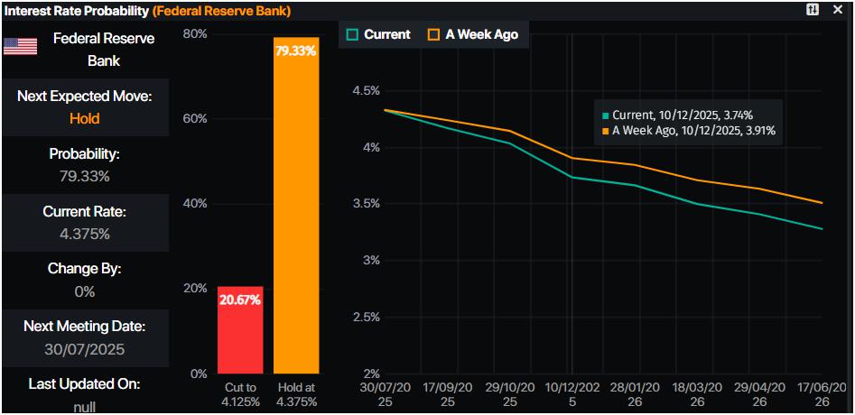Click the 79.33% label on the bar
855x415 pixels.
(x=296, y=52)
